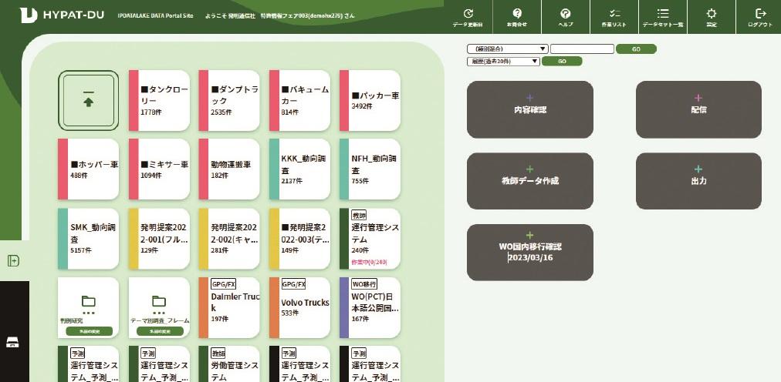
Task: Open the Daimler Truck 197件 dataset
Action: tap(230, 307)
